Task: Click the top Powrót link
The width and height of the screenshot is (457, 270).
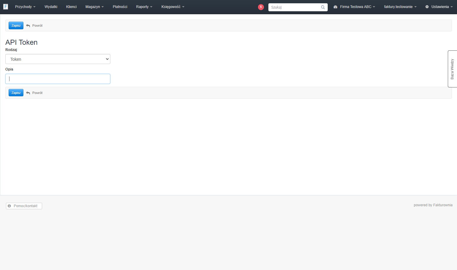Action: point(34,25)
